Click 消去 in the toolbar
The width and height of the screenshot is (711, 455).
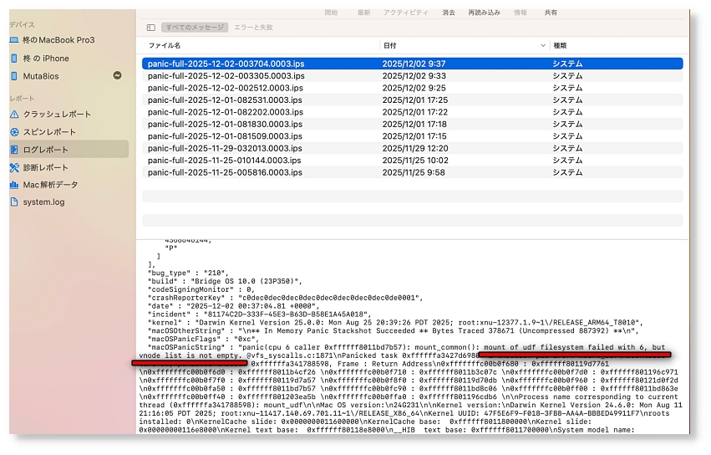click(x=449, y=13)
